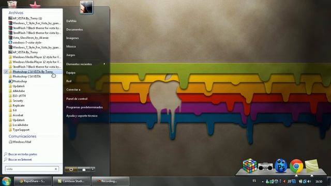Open Google Chrome from the dock

point(296,166)
